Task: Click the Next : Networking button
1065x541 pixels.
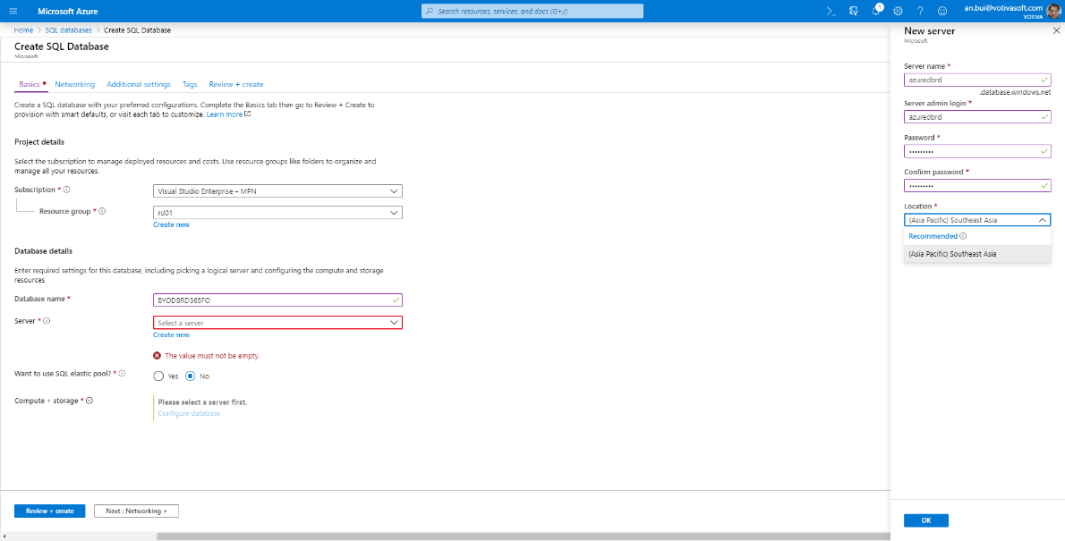Action: [x=137, y=511]
